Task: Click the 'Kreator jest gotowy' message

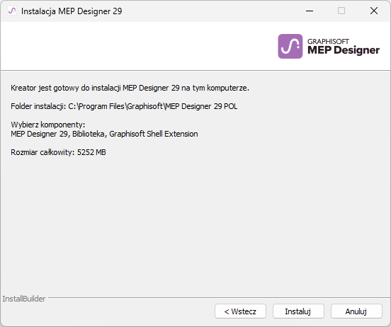Action: pyautogui.click(x=130, y=88)
